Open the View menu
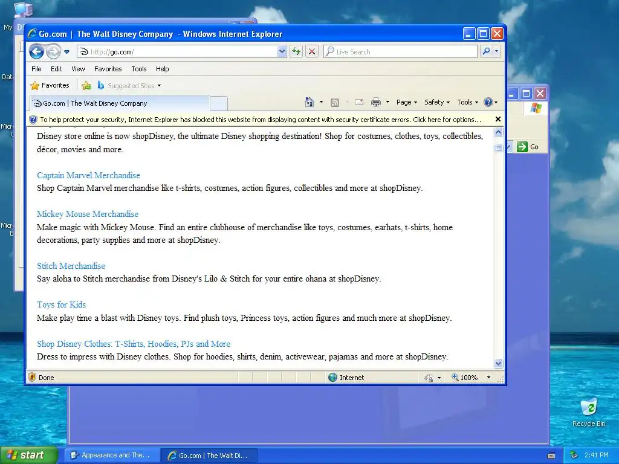 [x=78, y=69]
